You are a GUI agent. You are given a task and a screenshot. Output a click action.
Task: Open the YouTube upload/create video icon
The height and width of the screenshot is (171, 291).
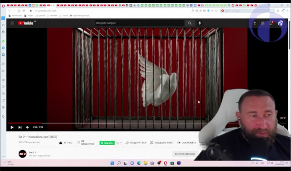pyautogui.click(x=255, y=23)
